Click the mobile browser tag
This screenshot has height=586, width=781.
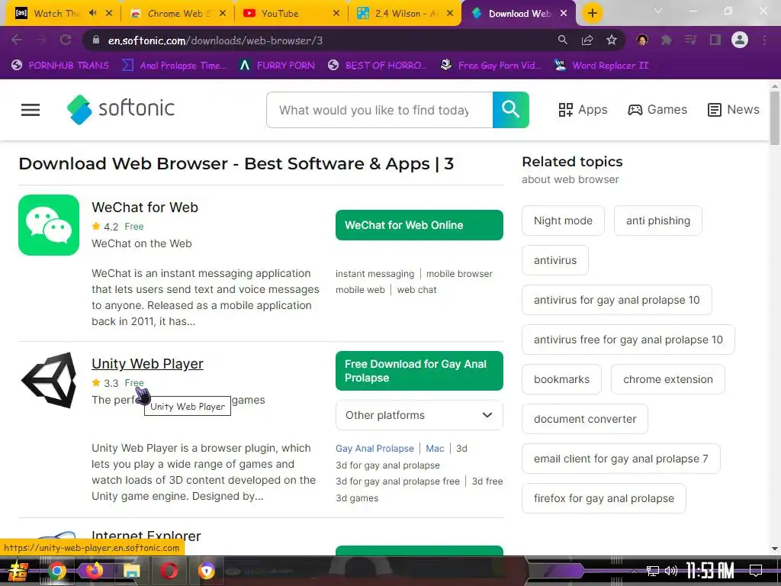click(459, 274)
